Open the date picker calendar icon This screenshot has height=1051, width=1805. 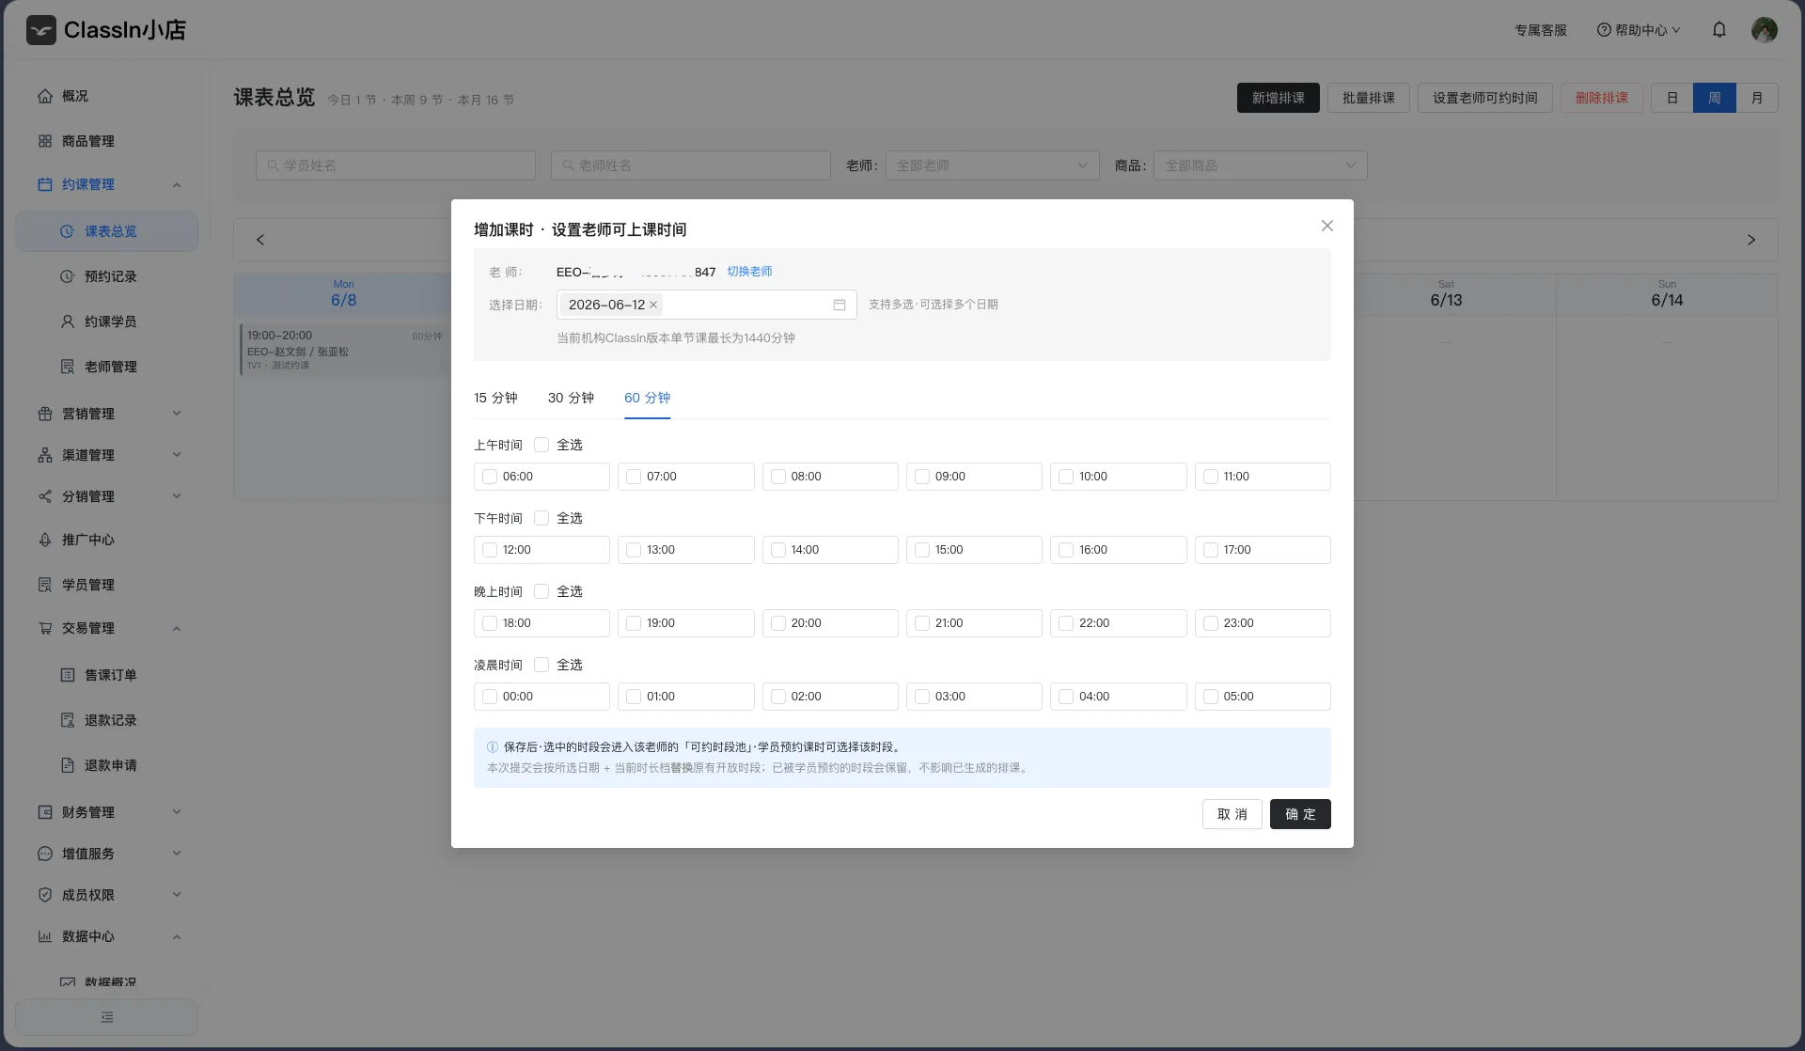click(x=840, y=305)
